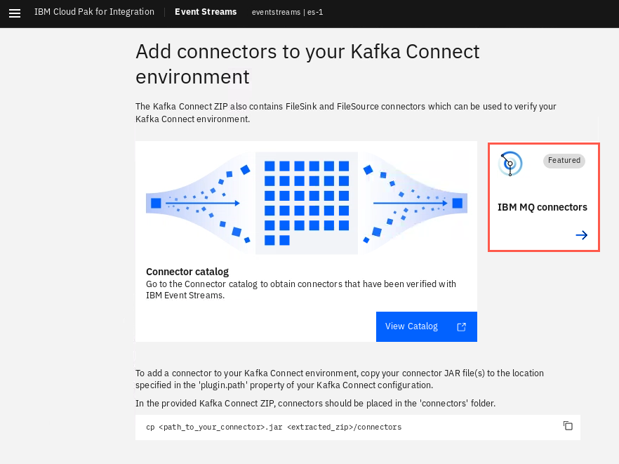This screenshot has width=619, height=464.
Task: Open the hamburger navigation menu
Action: point(15,13)
